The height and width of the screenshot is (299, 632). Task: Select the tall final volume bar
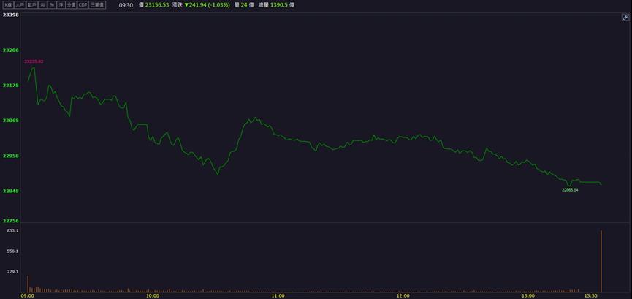click(x=601, y=262)
